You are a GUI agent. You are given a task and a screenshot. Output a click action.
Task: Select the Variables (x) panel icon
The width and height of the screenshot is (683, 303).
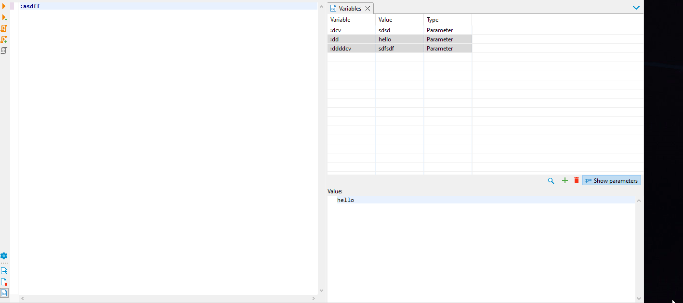pos(4,293)
